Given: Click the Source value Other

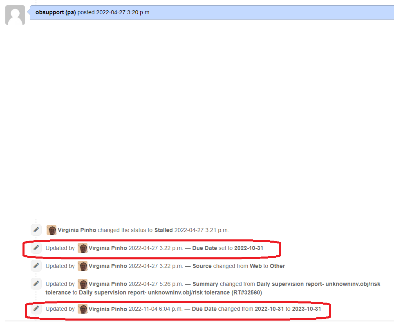Looking at the screenshot, I should point(277,266).
